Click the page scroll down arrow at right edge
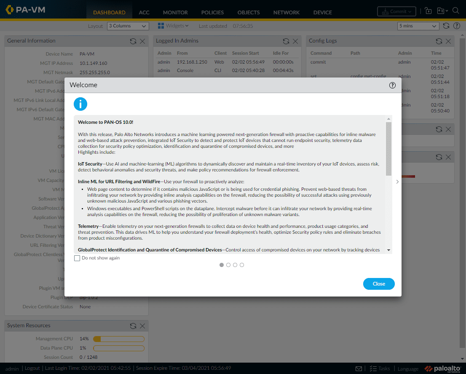The width and height of the screenshot is (466, 374). point(462,359)
